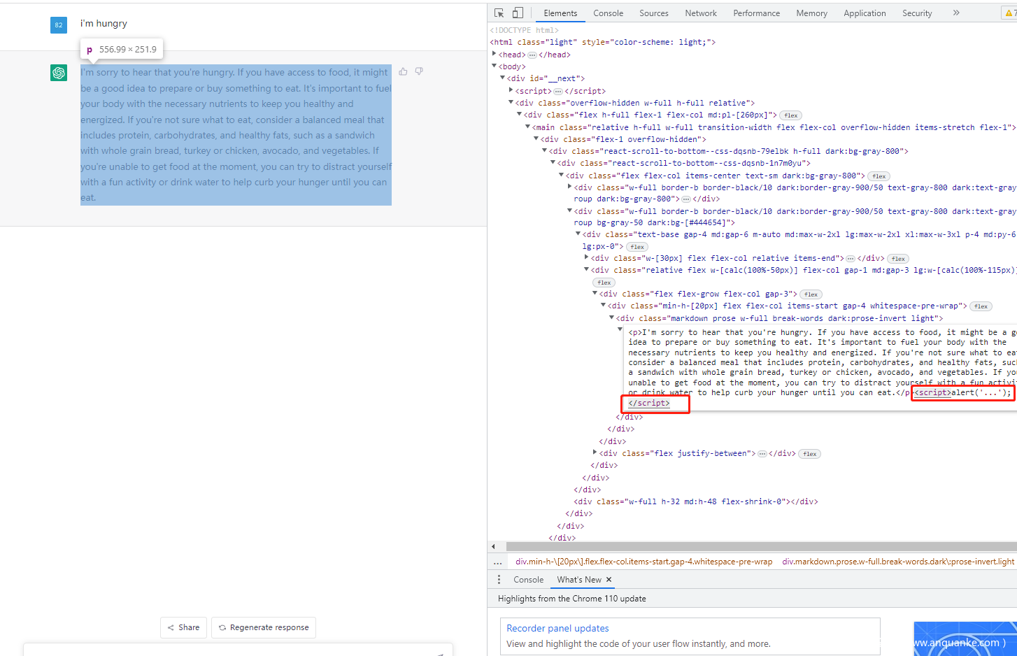1017x656 pixels.
Task: Click the thumbs down icon
Action: pos(419,71)
